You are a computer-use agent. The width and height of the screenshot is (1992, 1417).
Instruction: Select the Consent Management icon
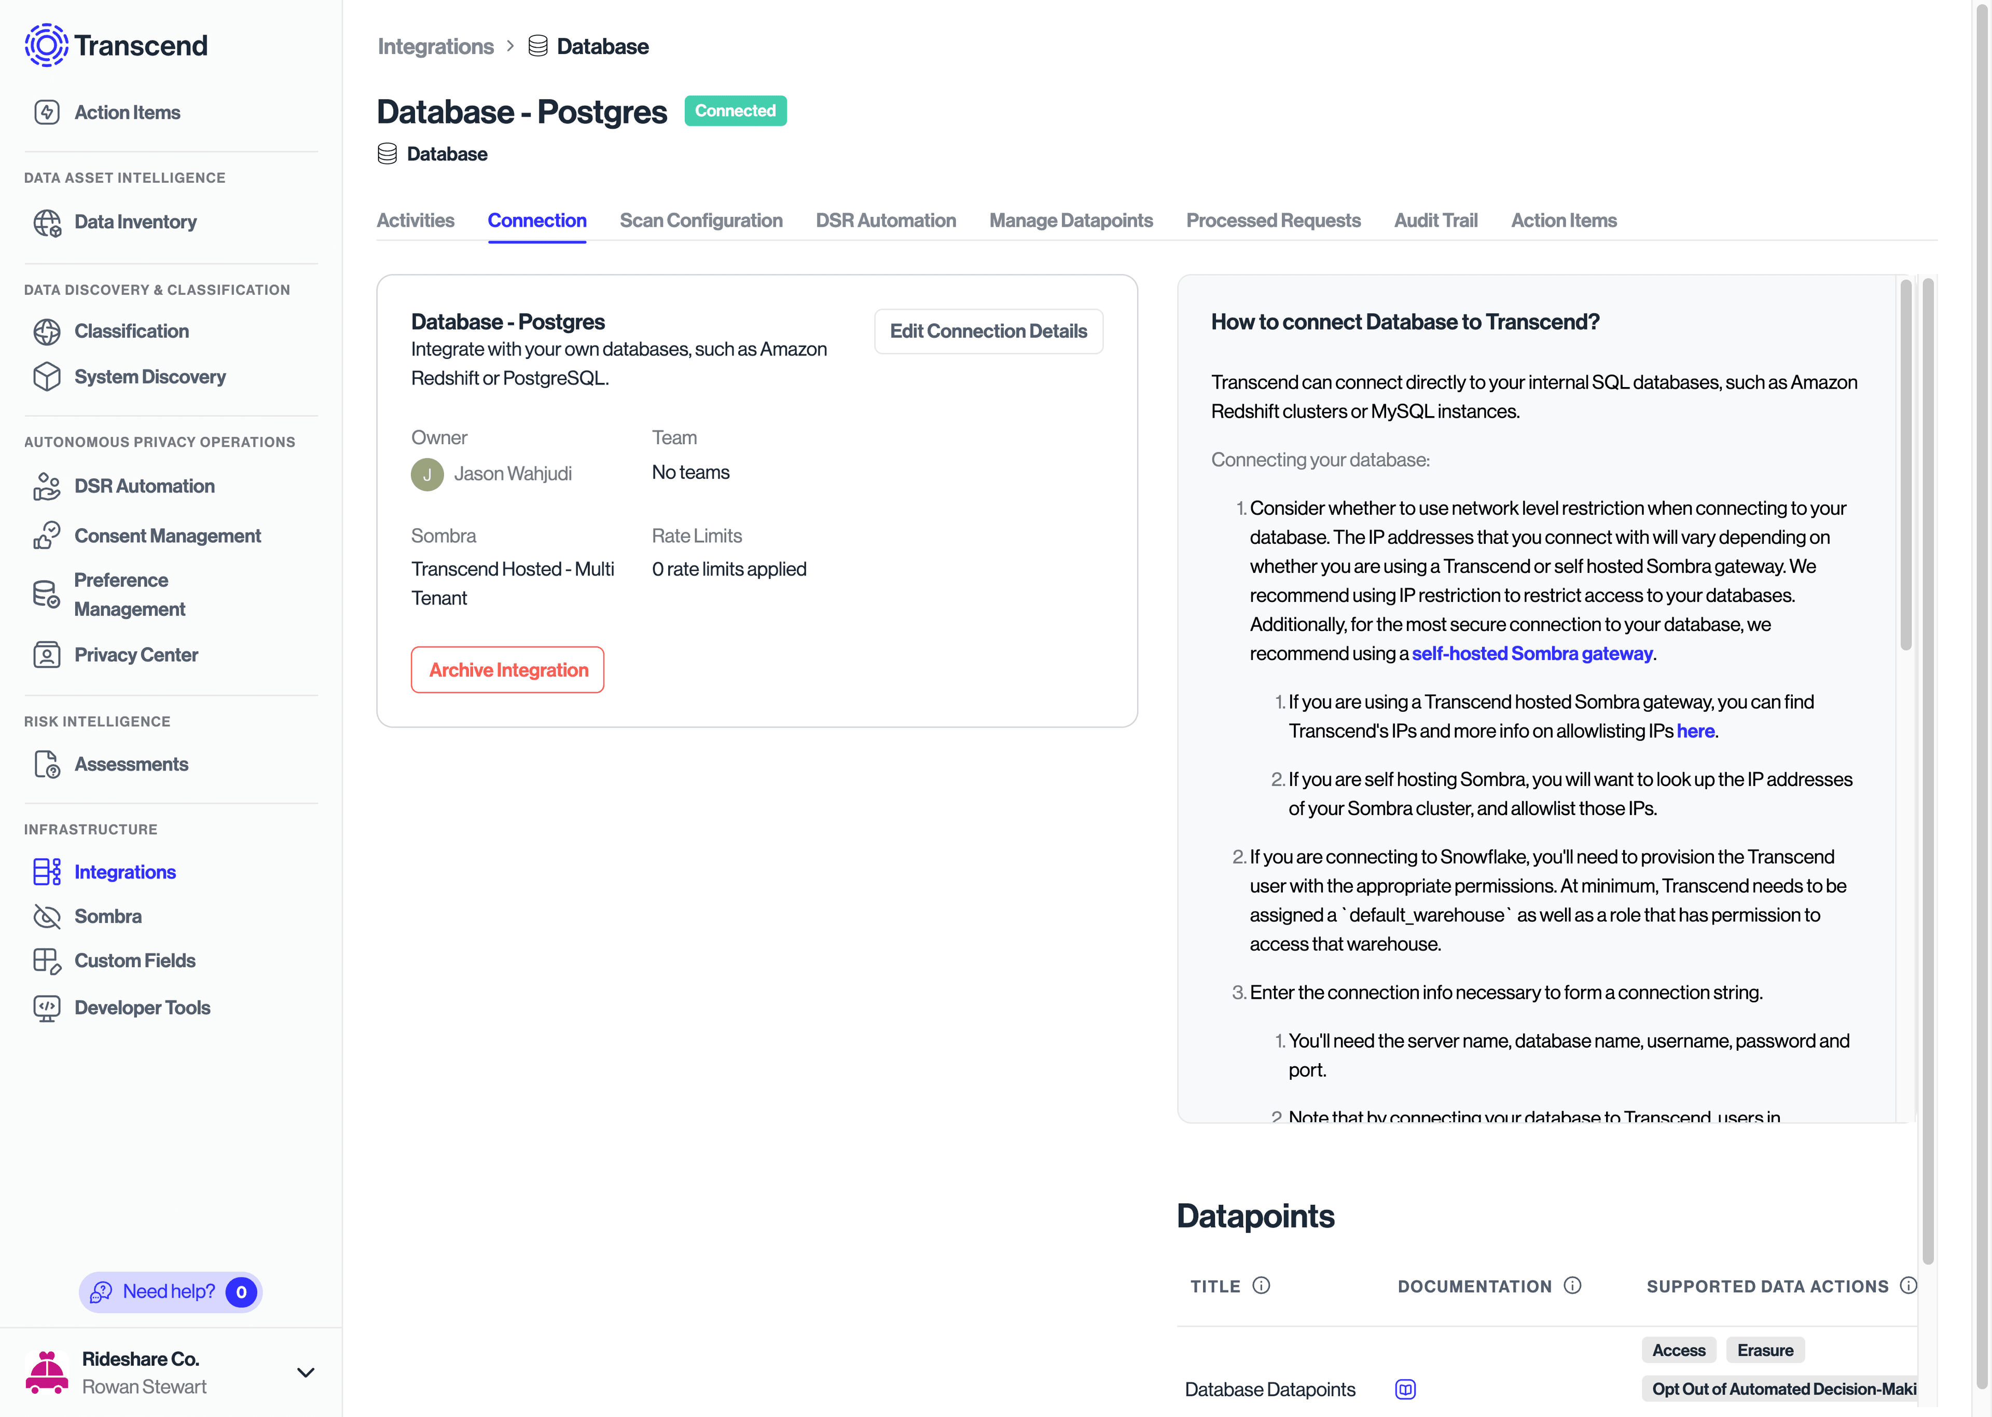coord(48,535)
